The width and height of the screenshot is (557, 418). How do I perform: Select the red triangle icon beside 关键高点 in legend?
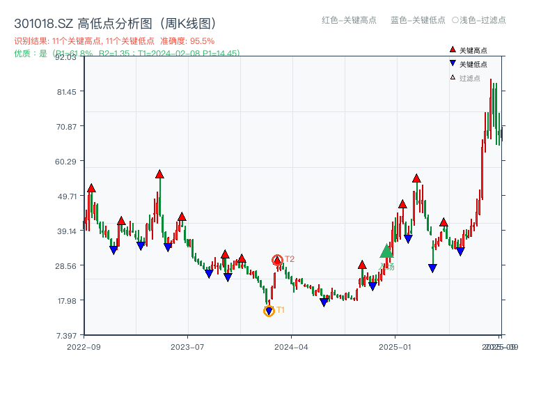453,49
